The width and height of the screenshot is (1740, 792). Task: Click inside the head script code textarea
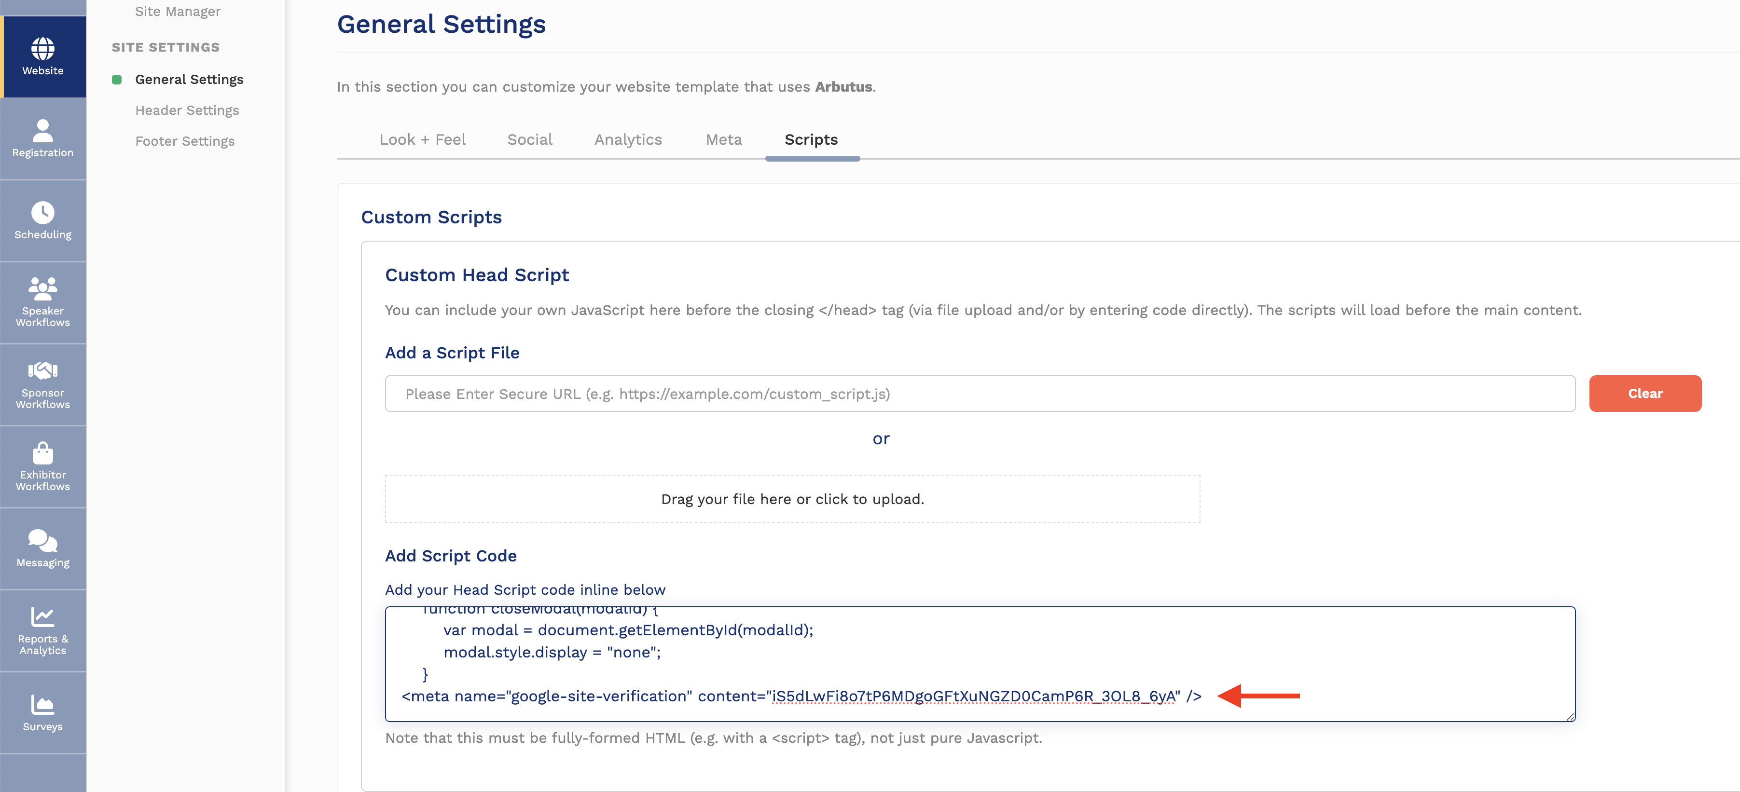click(980, 664)
